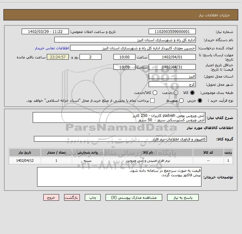Click the اطلاعات کالاهای مورد نیاز heading
This screenshot has width=242, height=234.
point(210,128)
